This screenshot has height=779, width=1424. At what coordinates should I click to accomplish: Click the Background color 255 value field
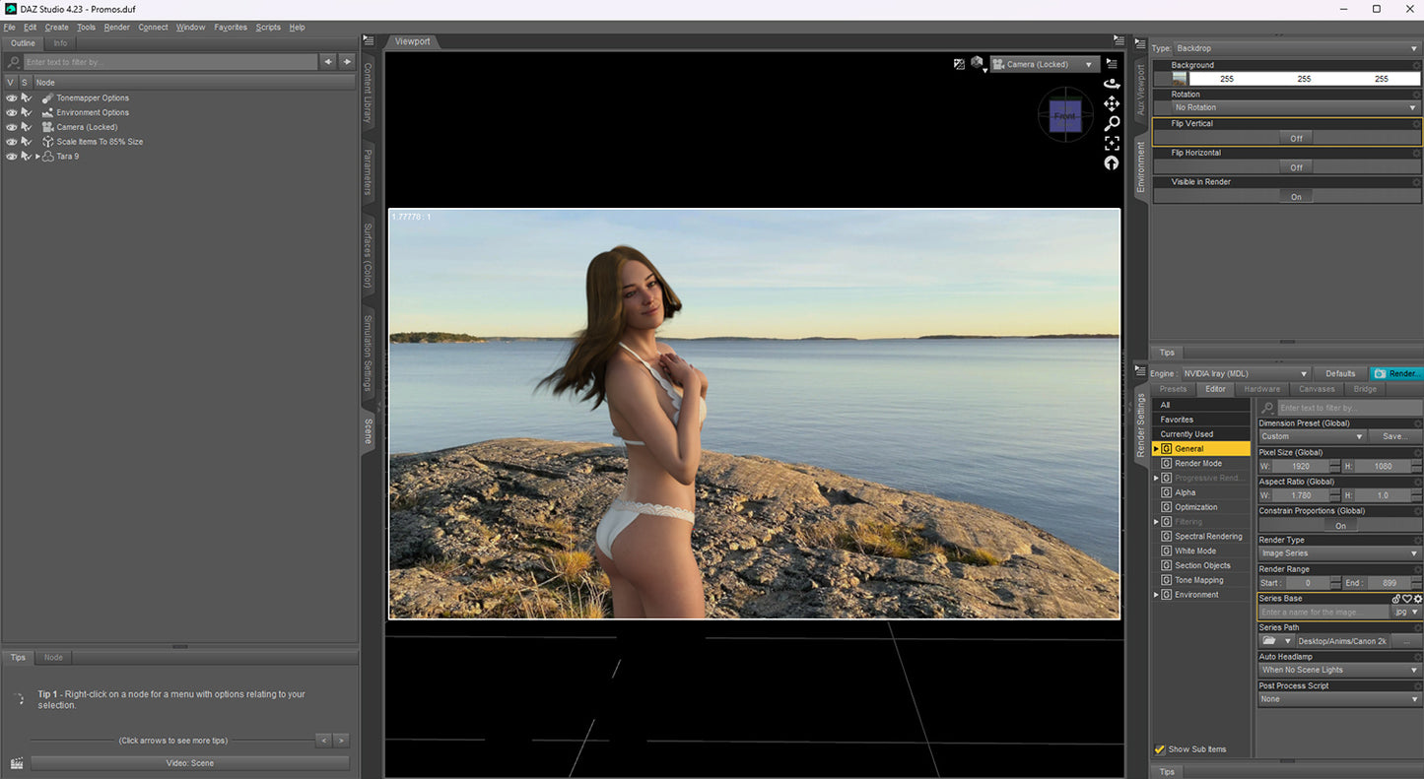tap(1304, 79)
